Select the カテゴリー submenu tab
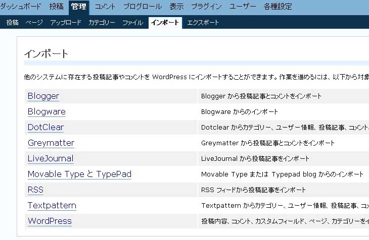The image size is (369, 240). 102,23
